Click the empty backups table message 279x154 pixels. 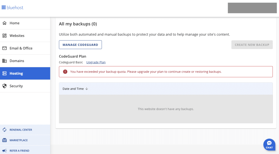[166, 109]
